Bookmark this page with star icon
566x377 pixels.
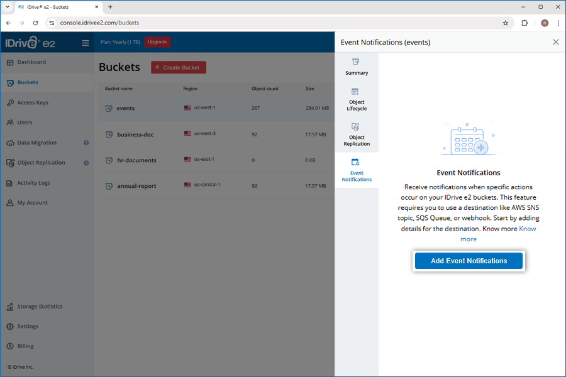click(505, 23)
